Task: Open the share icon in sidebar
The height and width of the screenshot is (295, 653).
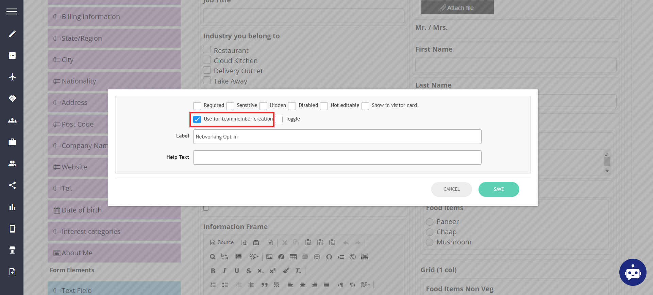Action: pyautogui.click(x=12, y=185)
